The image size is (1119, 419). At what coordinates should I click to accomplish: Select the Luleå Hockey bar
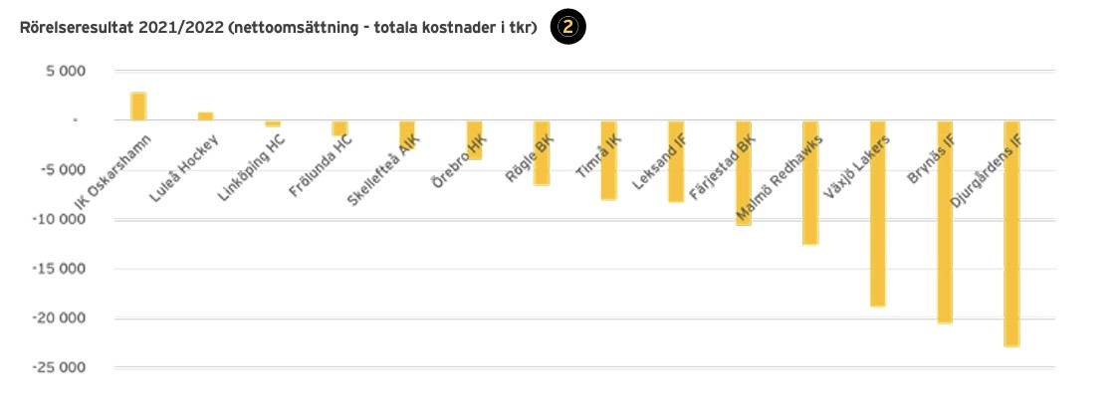(205, 115)
